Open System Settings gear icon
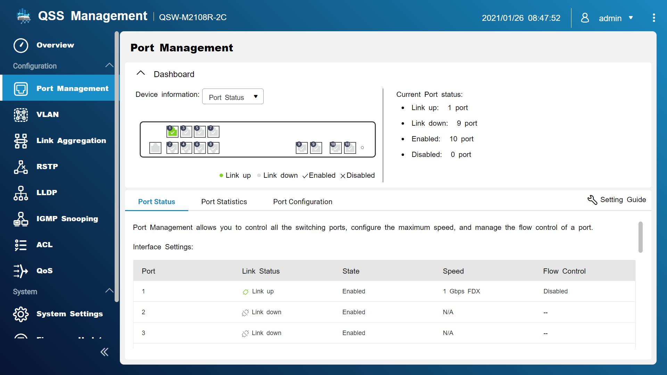 click(x=21, y=314)
